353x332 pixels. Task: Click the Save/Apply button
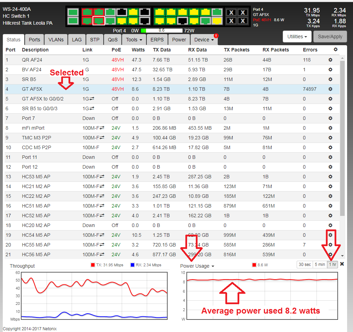330,37
